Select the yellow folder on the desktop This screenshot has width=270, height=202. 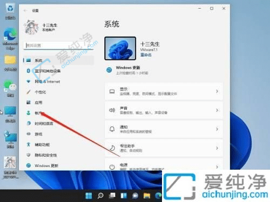click(10, 63)
